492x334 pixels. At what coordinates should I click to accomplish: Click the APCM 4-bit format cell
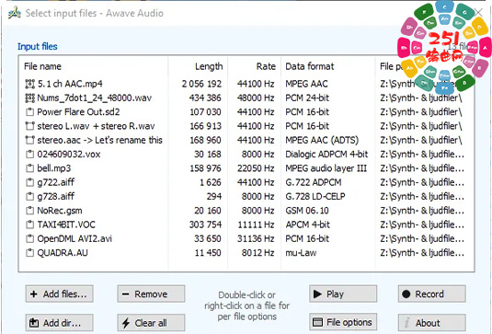tap(307, 225)
